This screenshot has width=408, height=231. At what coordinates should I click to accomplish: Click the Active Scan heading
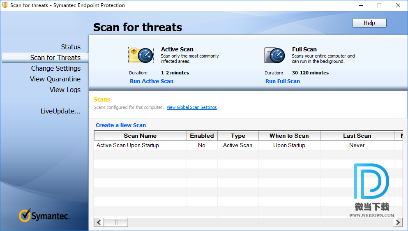tap(177, 49)
